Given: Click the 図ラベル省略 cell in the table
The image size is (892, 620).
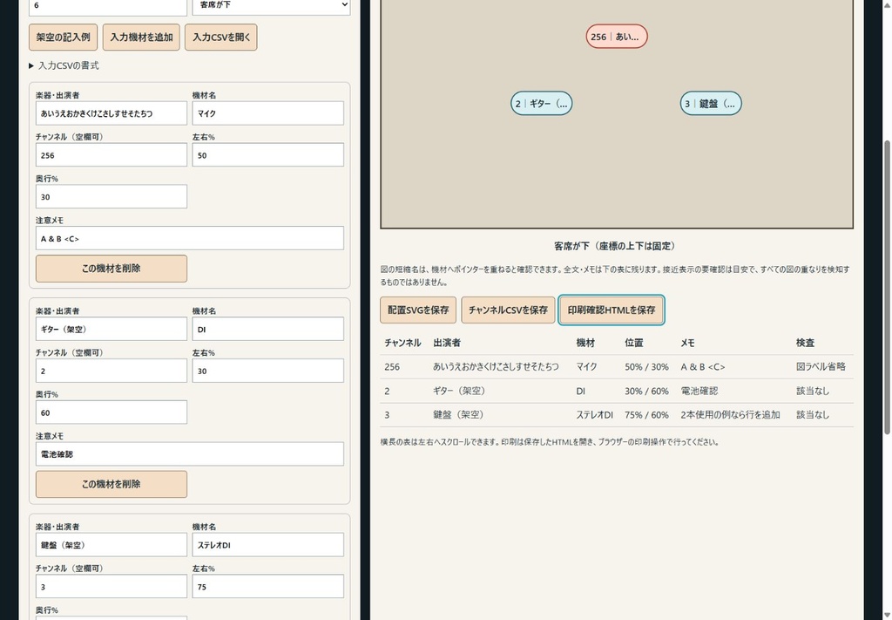Looking at the screenshot, I should [x=821, y=366].
